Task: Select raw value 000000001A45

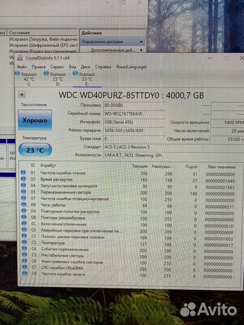Action: pos(220,181)
